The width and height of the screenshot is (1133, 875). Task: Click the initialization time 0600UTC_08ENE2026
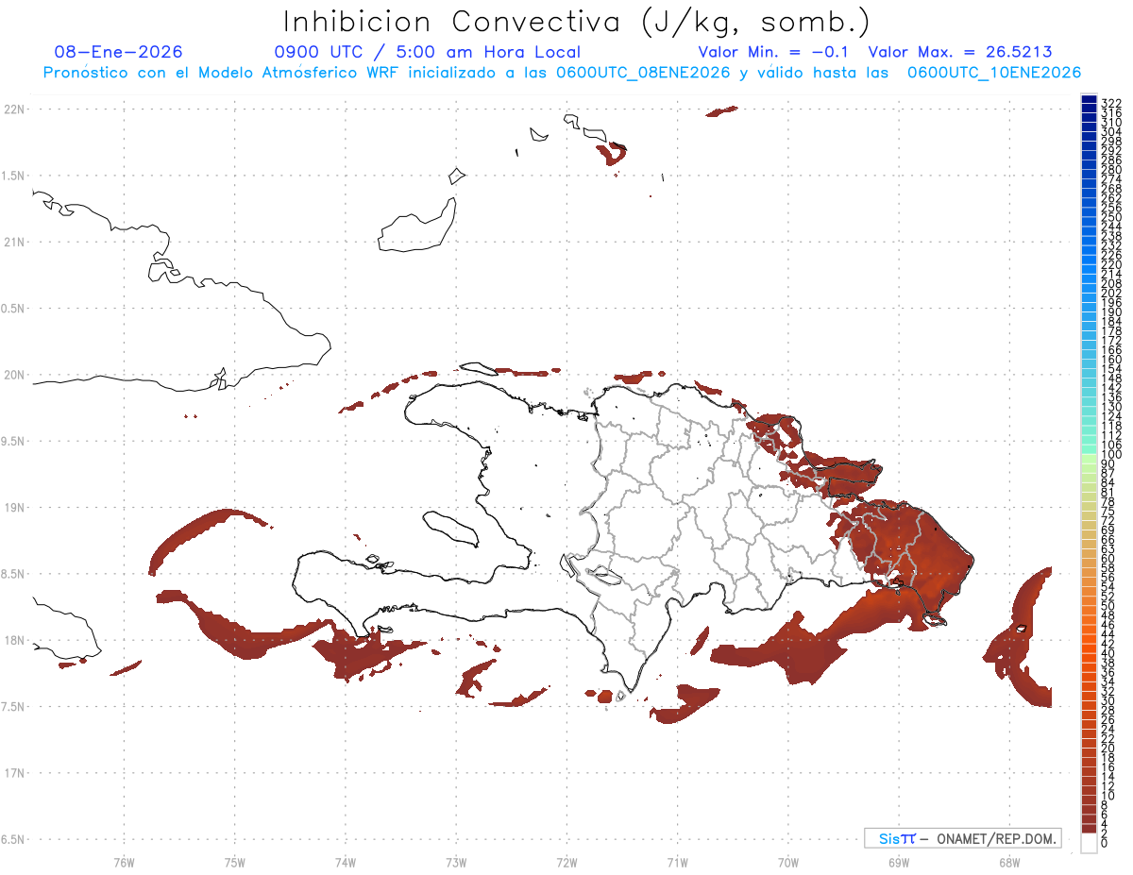coord(643,73)
